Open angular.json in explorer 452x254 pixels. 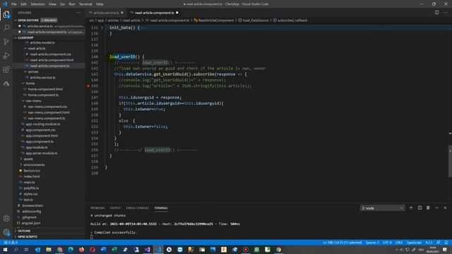coord(31,223)
